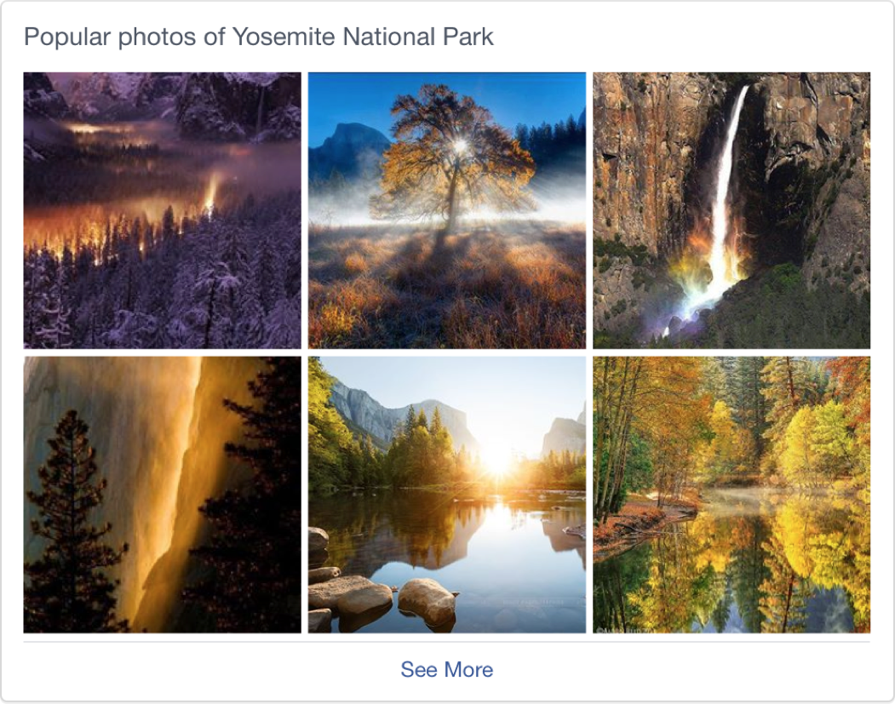Open the Merced River sunset photo

point(446,495)
